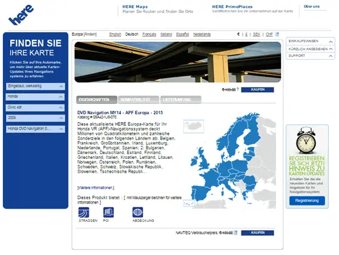The width and height of the screenshot is (339, 255).
Task: Expand the Einkaufswagen panel
Action: (310, 41)
